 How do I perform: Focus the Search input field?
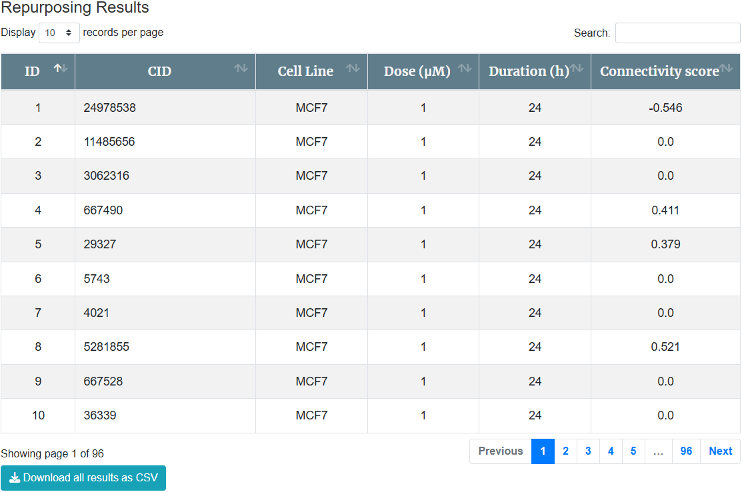pyautogui.click(x=677, y=33)
